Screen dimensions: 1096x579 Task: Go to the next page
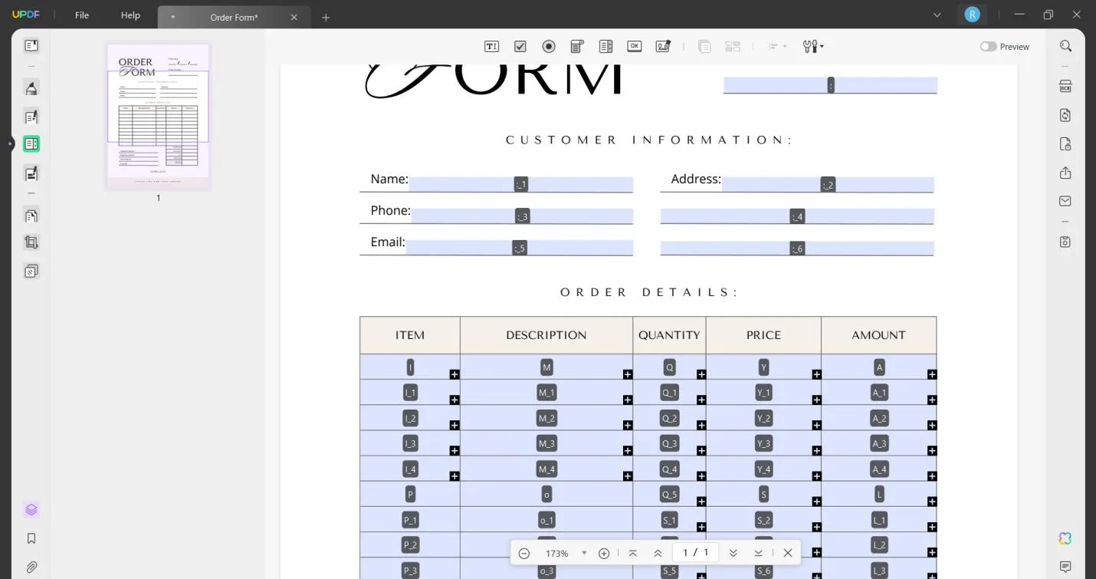[x=733, y=554]
